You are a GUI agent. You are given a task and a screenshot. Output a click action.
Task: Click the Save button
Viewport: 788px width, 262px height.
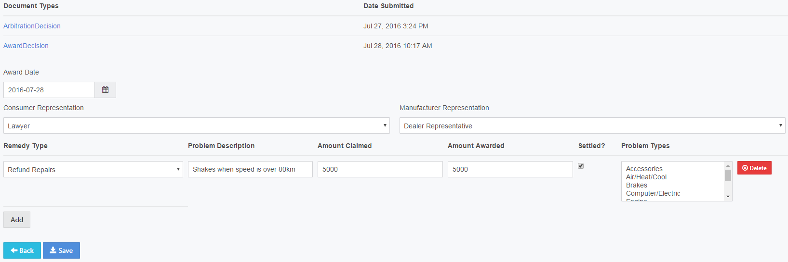pyautogui.click(x=61, y=250)
